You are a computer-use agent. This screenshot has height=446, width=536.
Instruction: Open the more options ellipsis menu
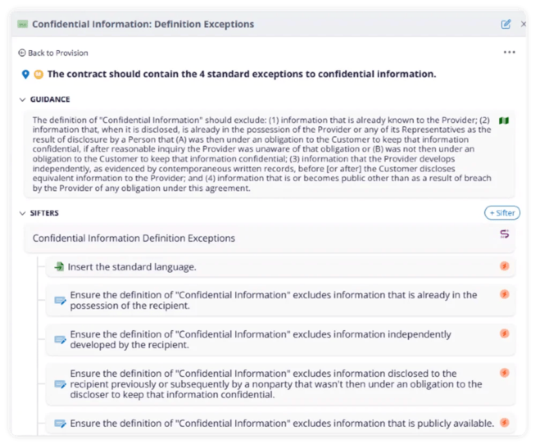coord(510,51)
